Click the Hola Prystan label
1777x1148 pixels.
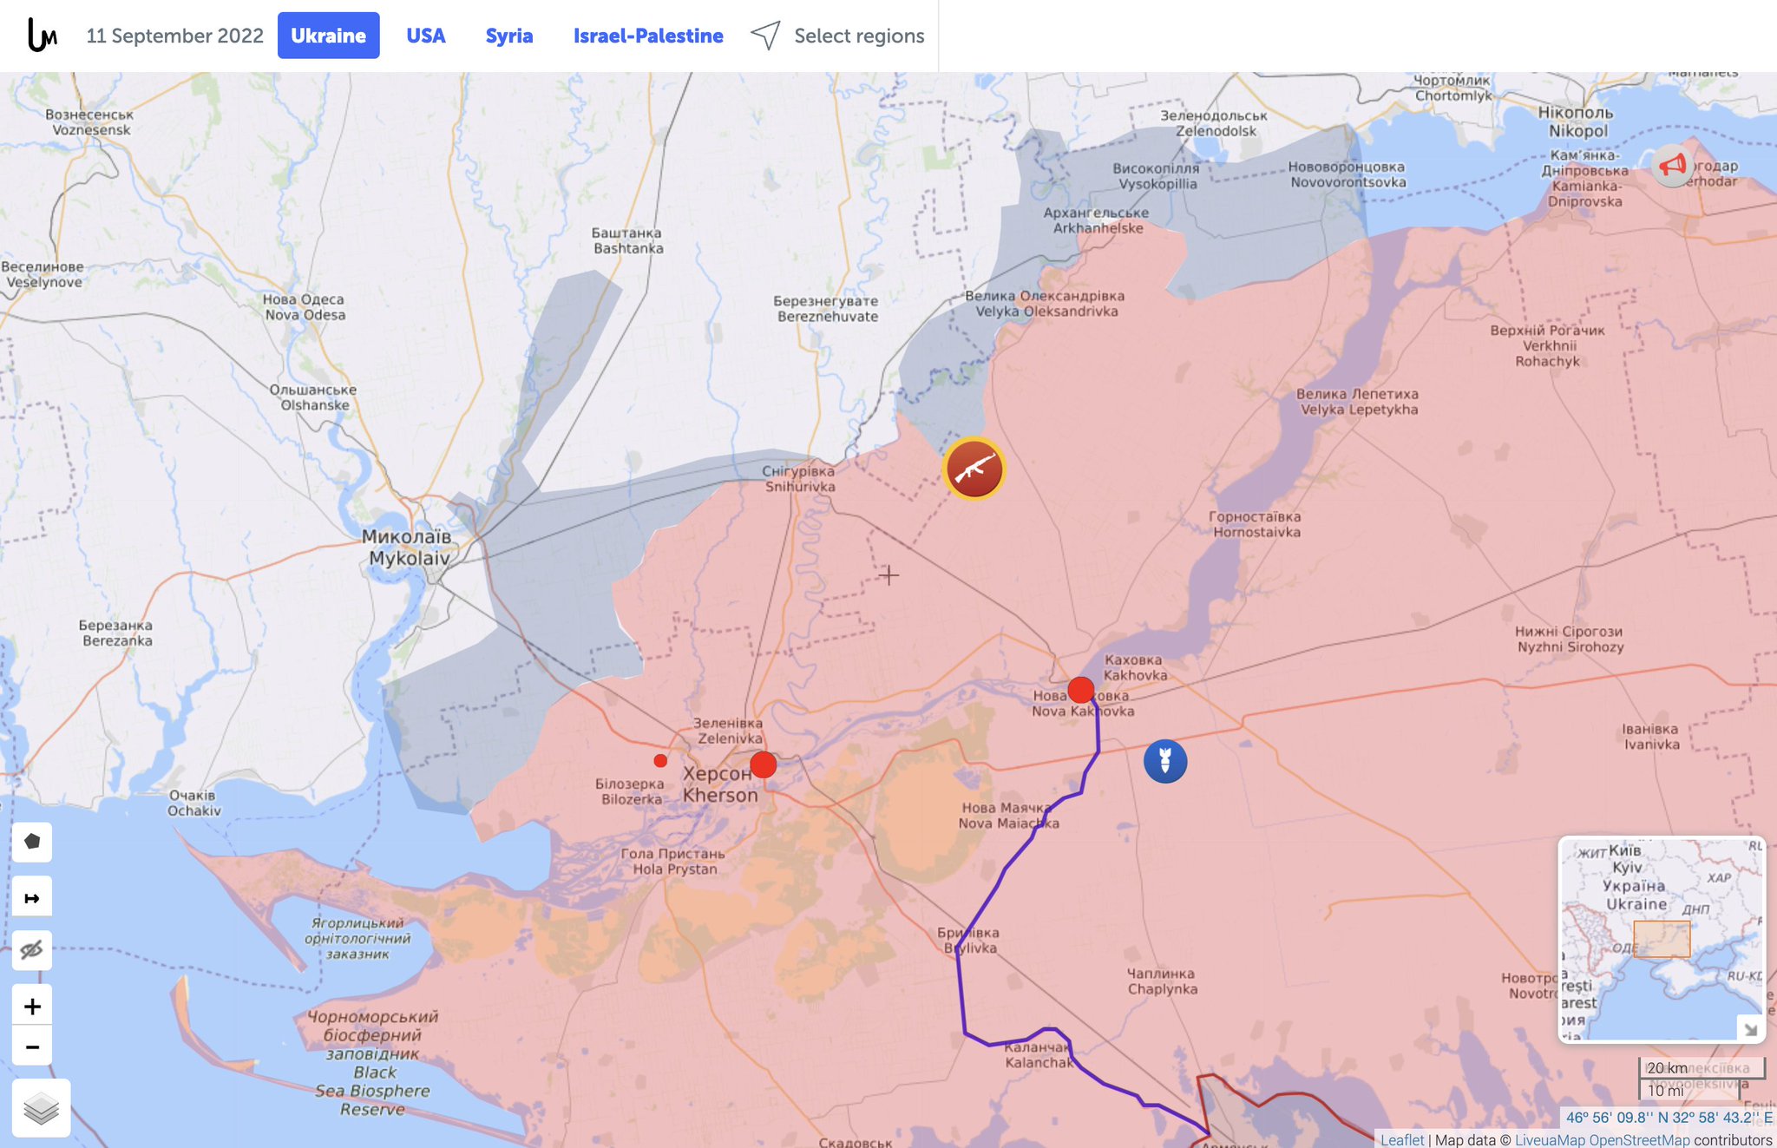tap(674, 861)
